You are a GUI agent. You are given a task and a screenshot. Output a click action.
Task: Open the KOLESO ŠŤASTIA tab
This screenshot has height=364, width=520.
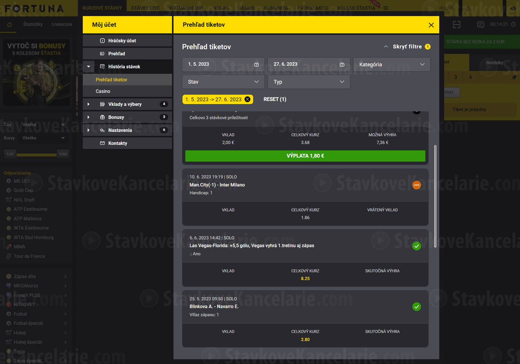[x=356, y=8]
